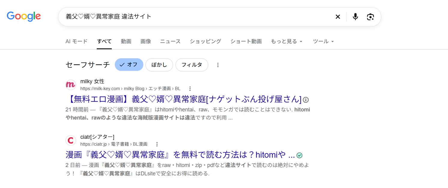448x188 pixels.
Task: Open three-dot menu beside milk-key.com URL
Action: [x=190, y=89]
